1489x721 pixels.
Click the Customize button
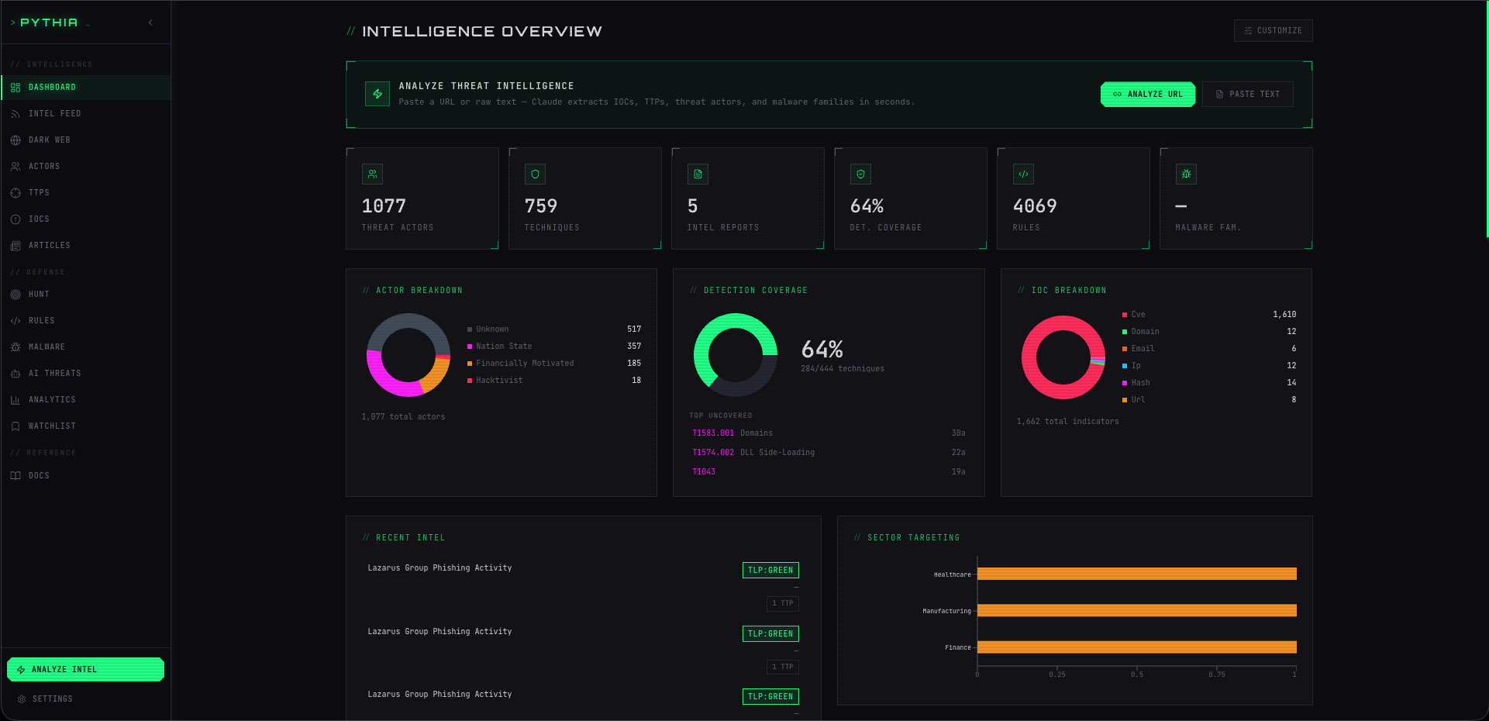coord(1273,30)
